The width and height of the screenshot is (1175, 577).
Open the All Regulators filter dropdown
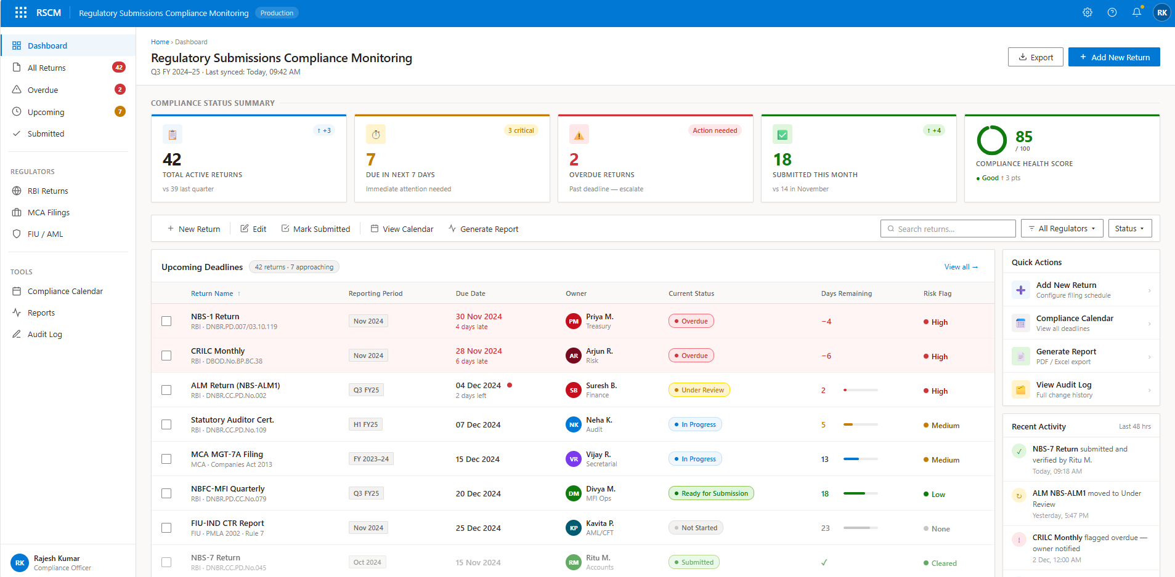1062,228
